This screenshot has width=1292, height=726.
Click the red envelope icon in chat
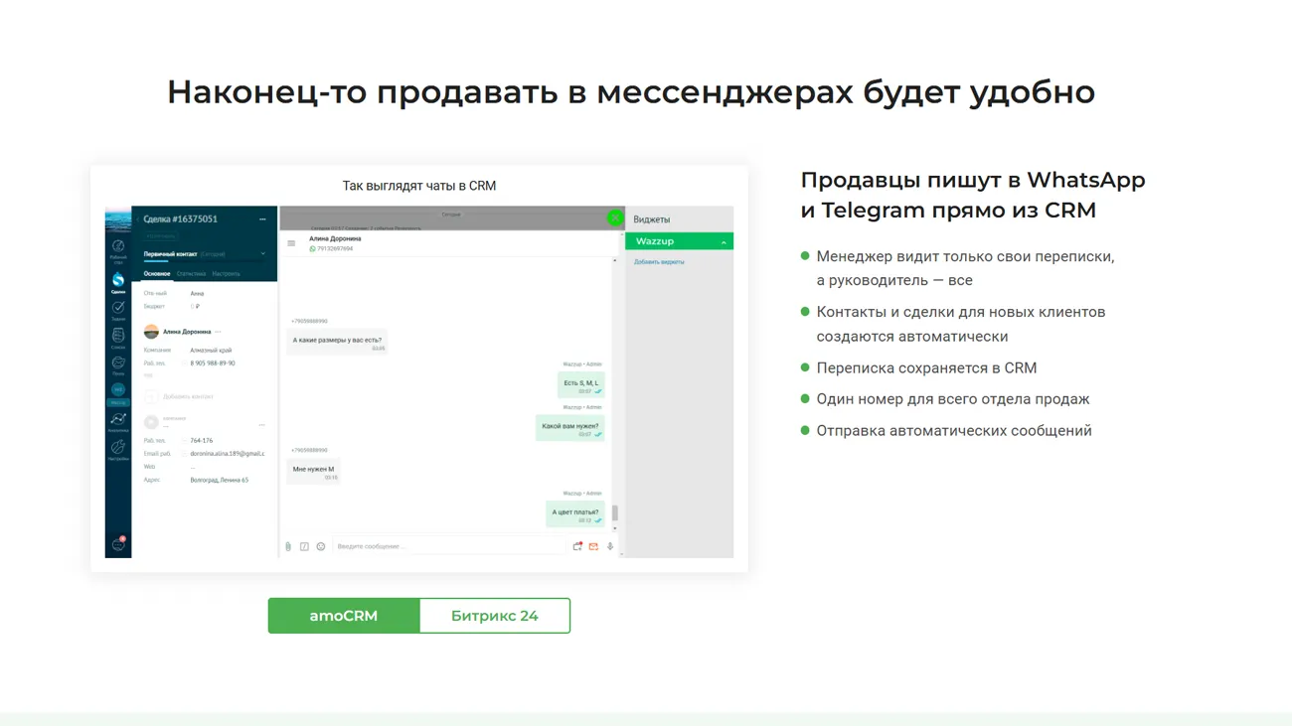point(593,546)
